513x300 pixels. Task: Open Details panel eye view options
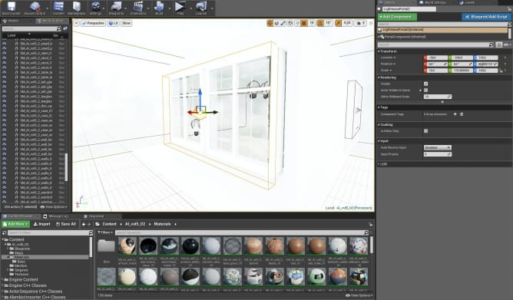click(507, 45)
